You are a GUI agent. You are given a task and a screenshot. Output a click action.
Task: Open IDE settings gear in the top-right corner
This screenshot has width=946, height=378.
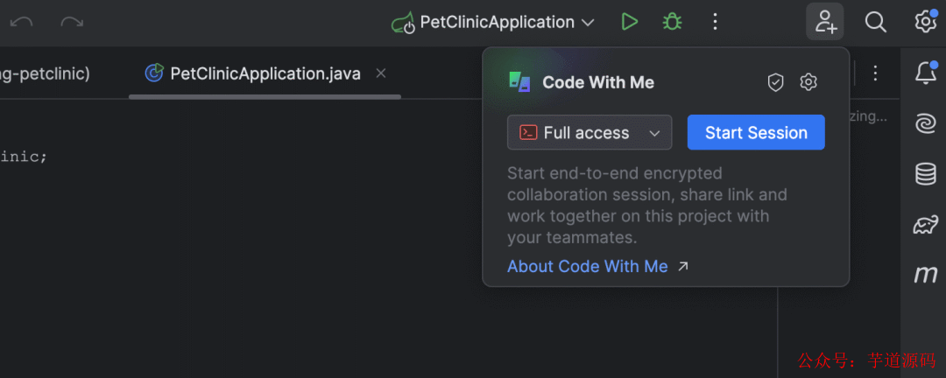click(x=925, y=22)
